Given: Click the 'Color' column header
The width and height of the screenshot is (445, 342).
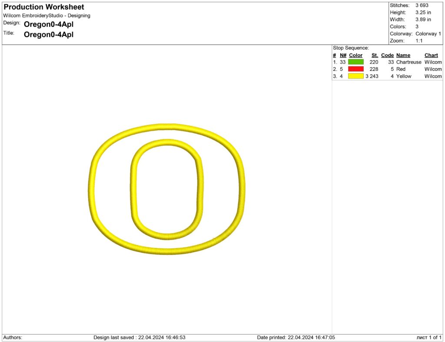Looking at the screenshot, I should [x=355, y=55].
